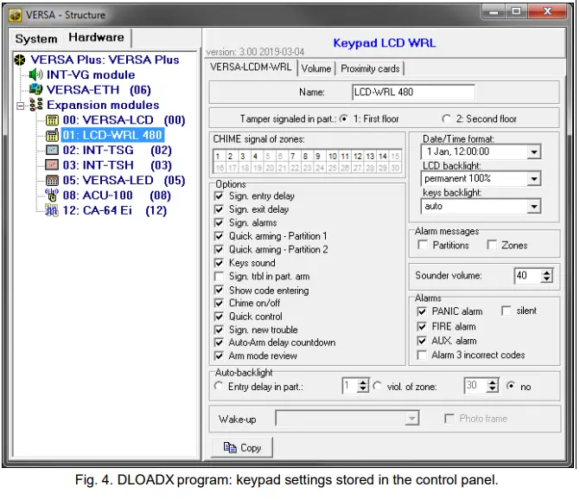
Task: Increase Entry delay partition number
Action: click(x=363, y=382)
